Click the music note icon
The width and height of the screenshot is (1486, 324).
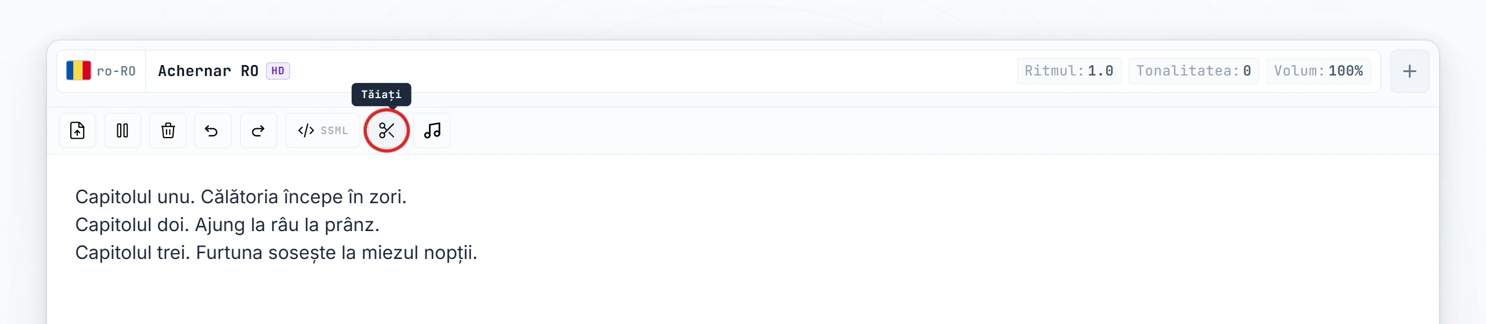[x=432, y=131]
